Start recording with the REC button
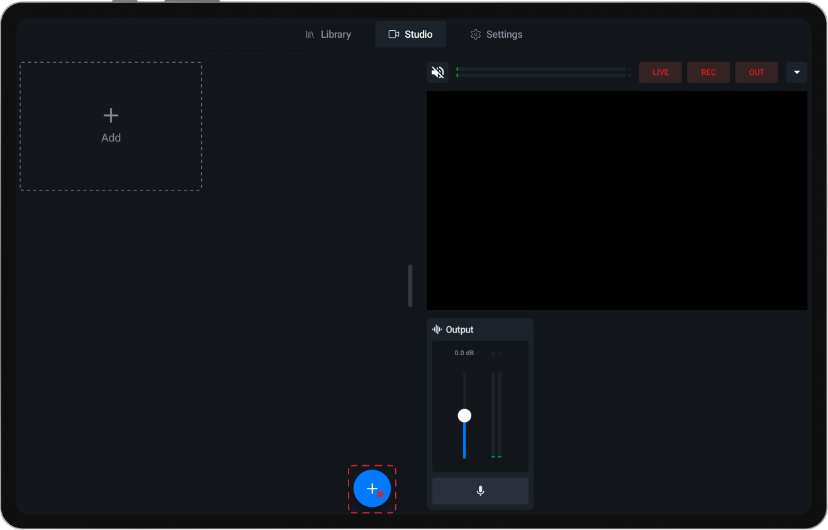 [x=708, y=72]
